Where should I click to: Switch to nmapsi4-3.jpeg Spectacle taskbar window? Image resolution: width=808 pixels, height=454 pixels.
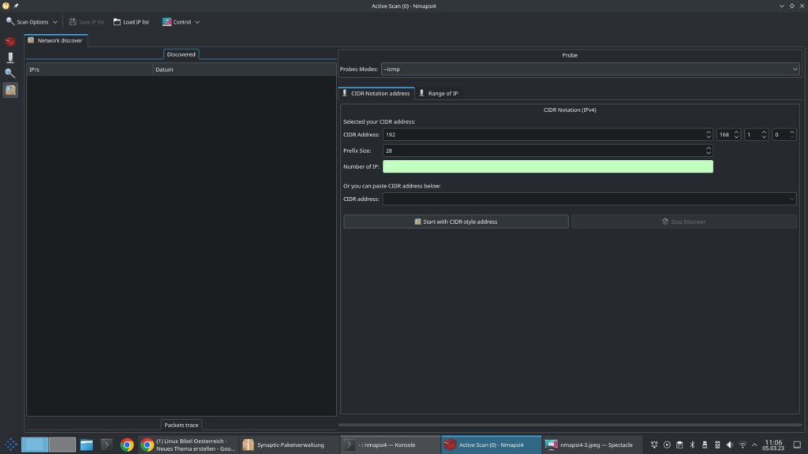(592, 445)
